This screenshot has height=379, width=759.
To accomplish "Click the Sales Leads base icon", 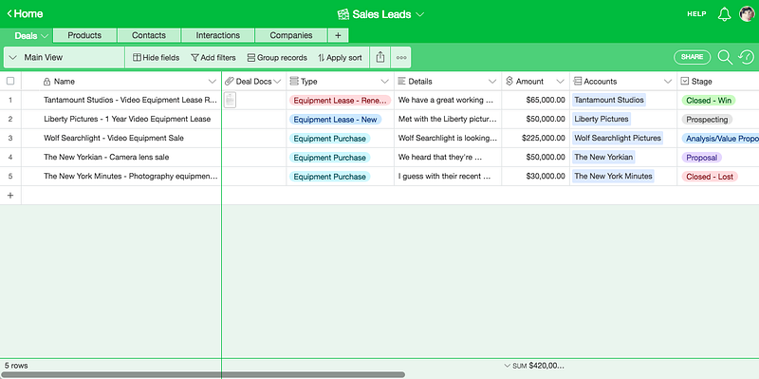I will pyautogui.click(x=343, y=14).
